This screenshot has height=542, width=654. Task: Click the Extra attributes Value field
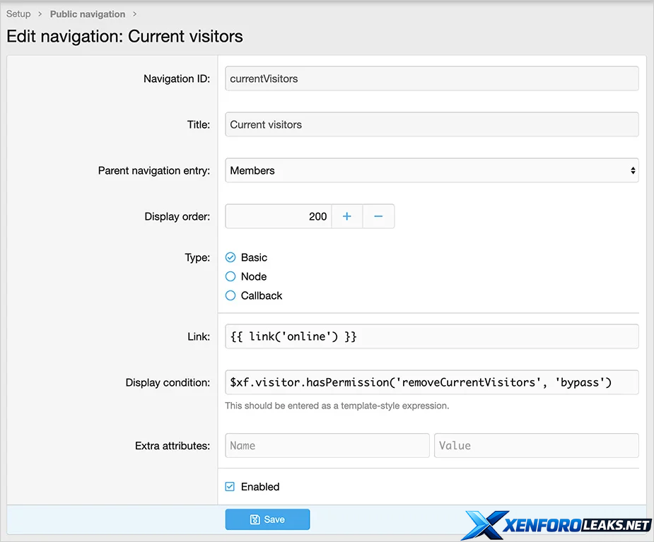pos(536,445)
